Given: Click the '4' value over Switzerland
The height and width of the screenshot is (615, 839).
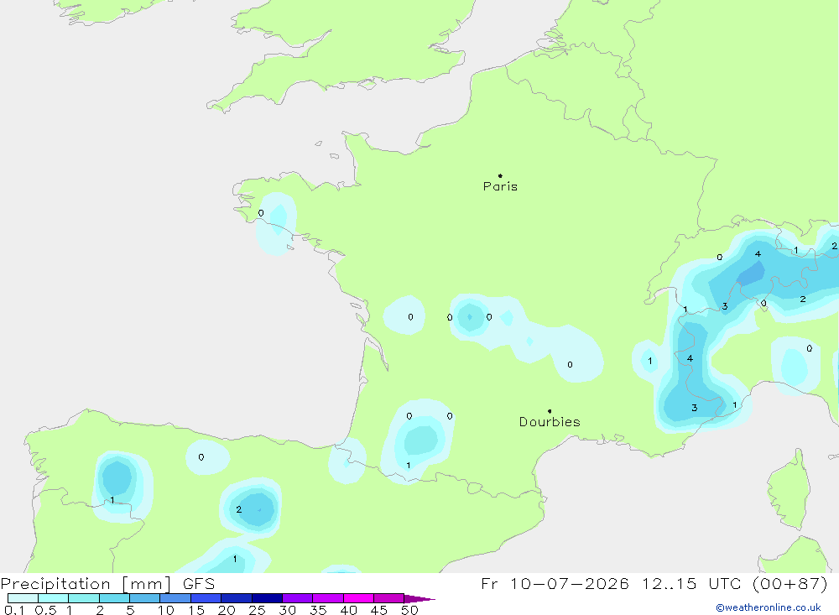Looking at the screenshot, I should (758, 253).
